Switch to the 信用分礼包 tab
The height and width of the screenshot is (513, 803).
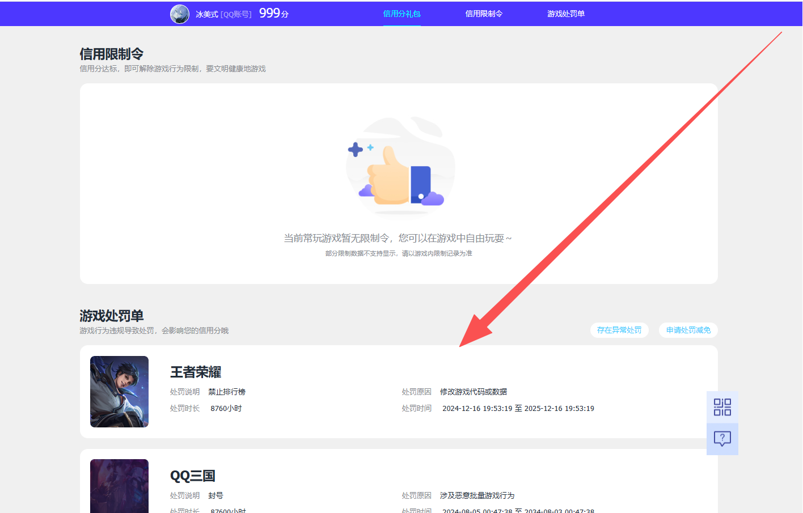[402, 12]
